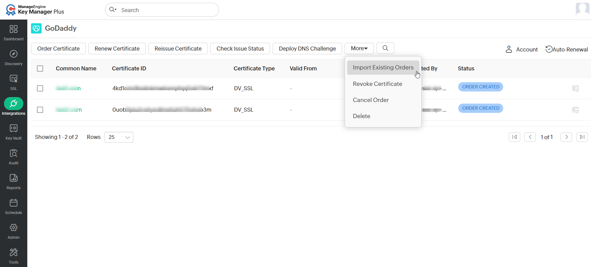
Task: Choose Import Existing Orders from the menu
Action: (x=383, y=68)
